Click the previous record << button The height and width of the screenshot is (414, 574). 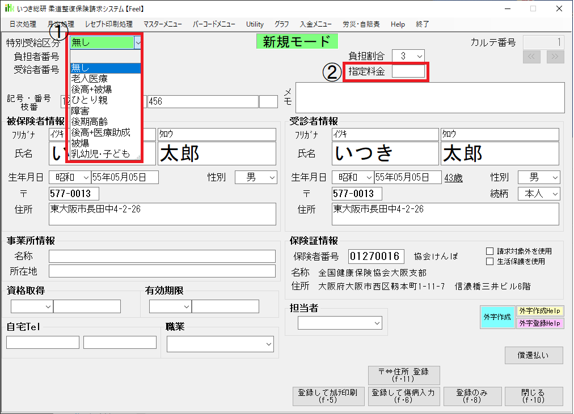[531, 57]
